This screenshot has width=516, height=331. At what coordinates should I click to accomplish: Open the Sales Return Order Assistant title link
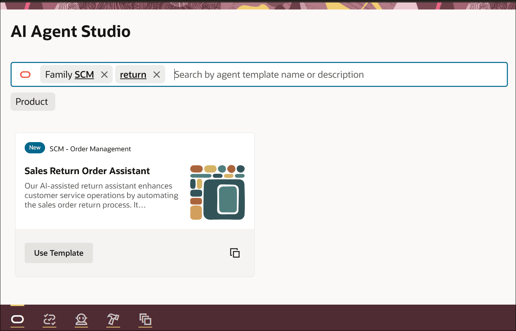click(x=87, y=171)
